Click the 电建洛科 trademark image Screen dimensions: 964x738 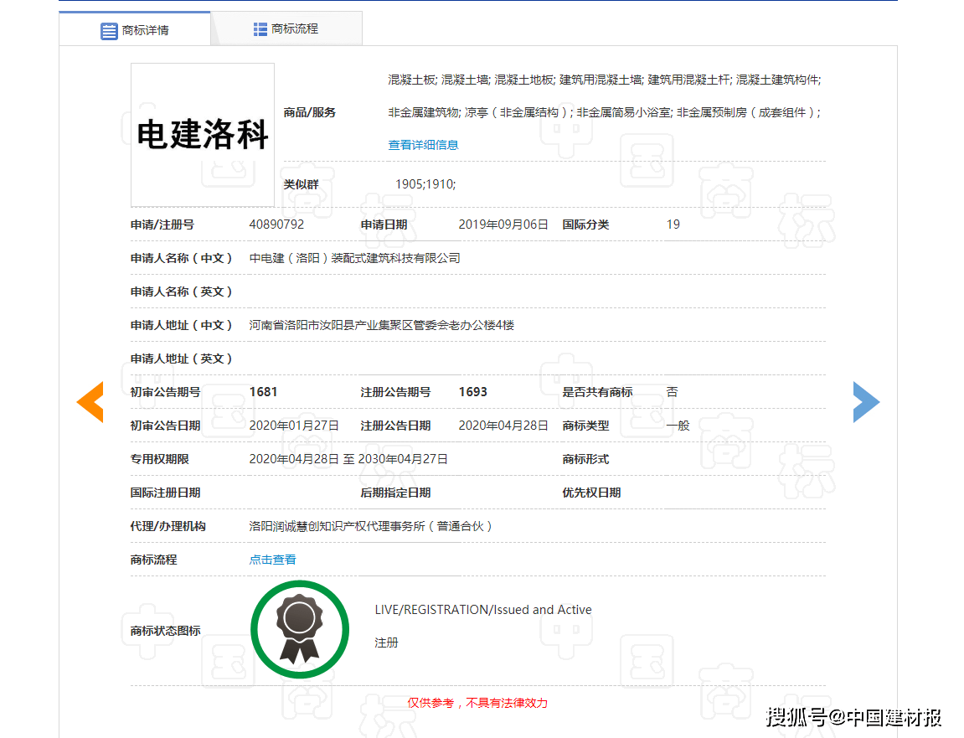[x=203, y=135]
